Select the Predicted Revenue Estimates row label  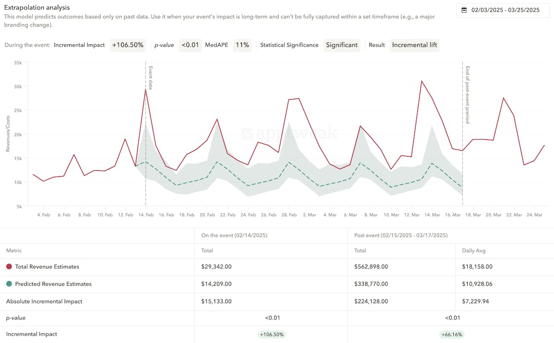[53, 284]
